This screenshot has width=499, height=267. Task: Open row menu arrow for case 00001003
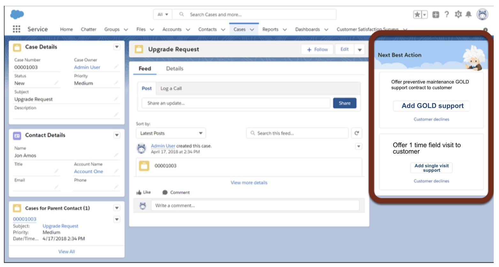[x=117, y=219]
